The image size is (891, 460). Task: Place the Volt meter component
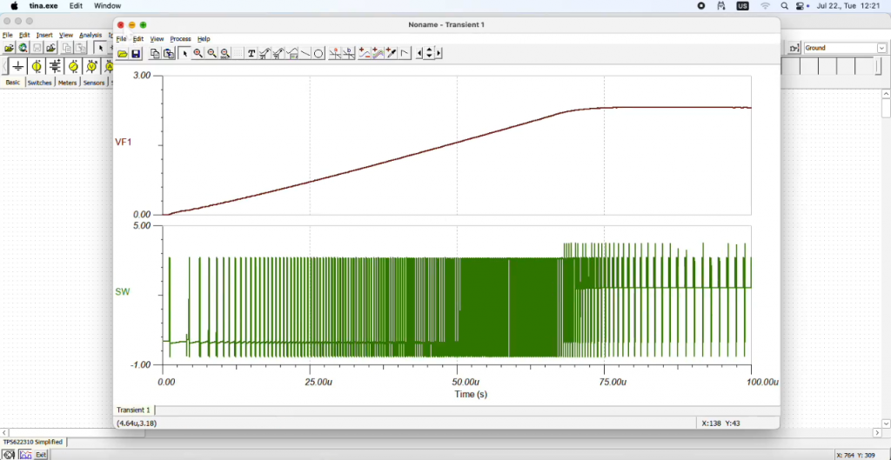[x=91, y=66]
